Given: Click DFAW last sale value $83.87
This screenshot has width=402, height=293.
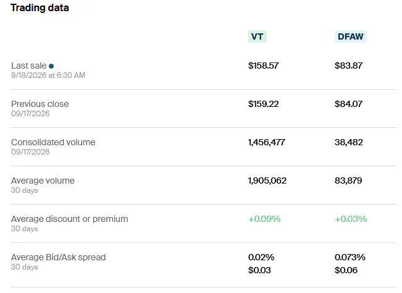Looking at the screenshot, I should click(x=348, y=66).
